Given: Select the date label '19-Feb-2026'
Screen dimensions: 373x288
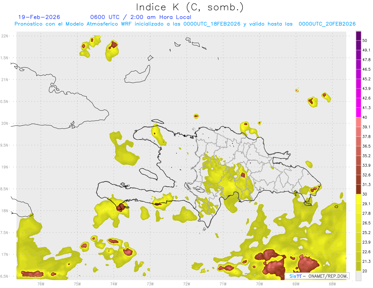Looking at the screenshot, I should click(x=39, y=17).
